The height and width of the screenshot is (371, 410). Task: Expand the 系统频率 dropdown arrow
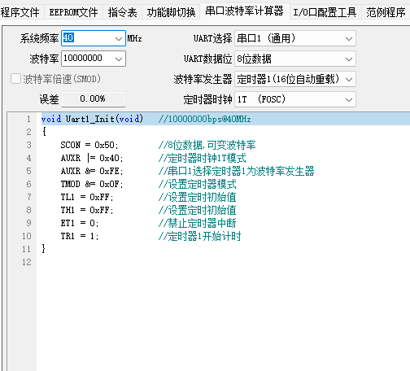tap(119, 38)
